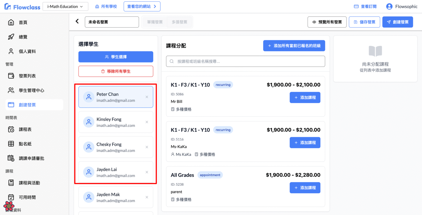Click the blue 學生選擇 button
Viewport: 422px width, 215px height.
point(116,57)
